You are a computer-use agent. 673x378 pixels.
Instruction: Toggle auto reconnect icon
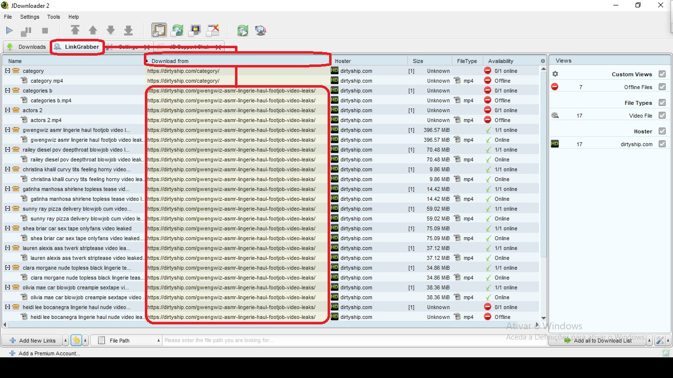tap(177, 31)
